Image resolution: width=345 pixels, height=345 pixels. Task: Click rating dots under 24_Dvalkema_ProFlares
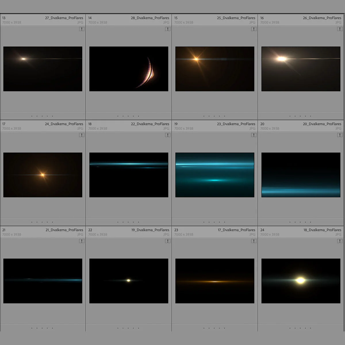[x=42, y=222]
